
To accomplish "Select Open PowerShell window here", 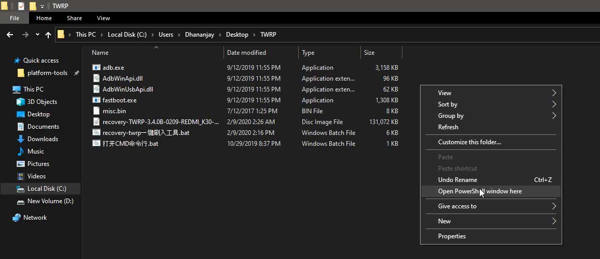I will click(x=491, y=191).
